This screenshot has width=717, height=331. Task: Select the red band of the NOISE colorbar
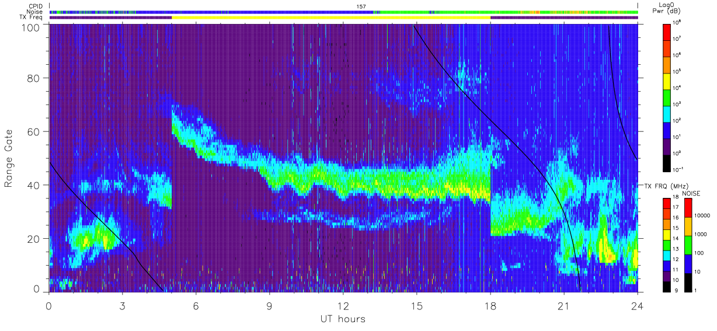click(687, 208)
